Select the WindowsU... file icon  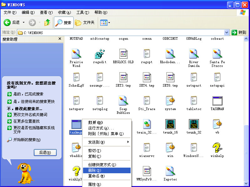click(194, 147)
